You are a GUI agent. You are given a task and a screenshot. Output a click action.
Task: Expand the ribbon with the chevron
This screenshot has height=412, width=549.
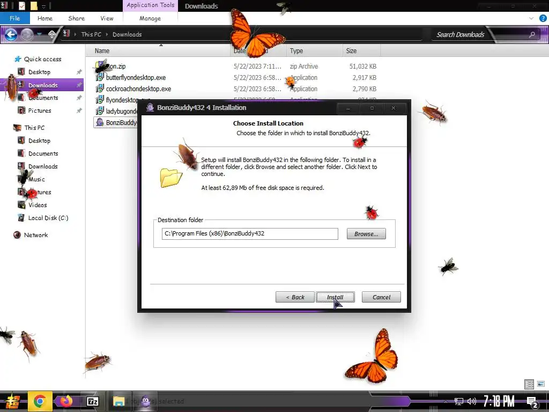coord(531,18)
